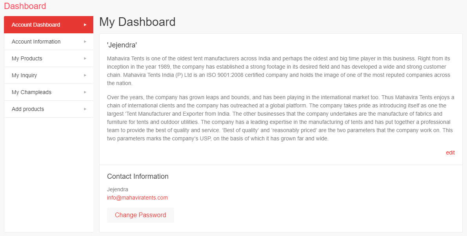Click the red edit link

tap(450, 152)
